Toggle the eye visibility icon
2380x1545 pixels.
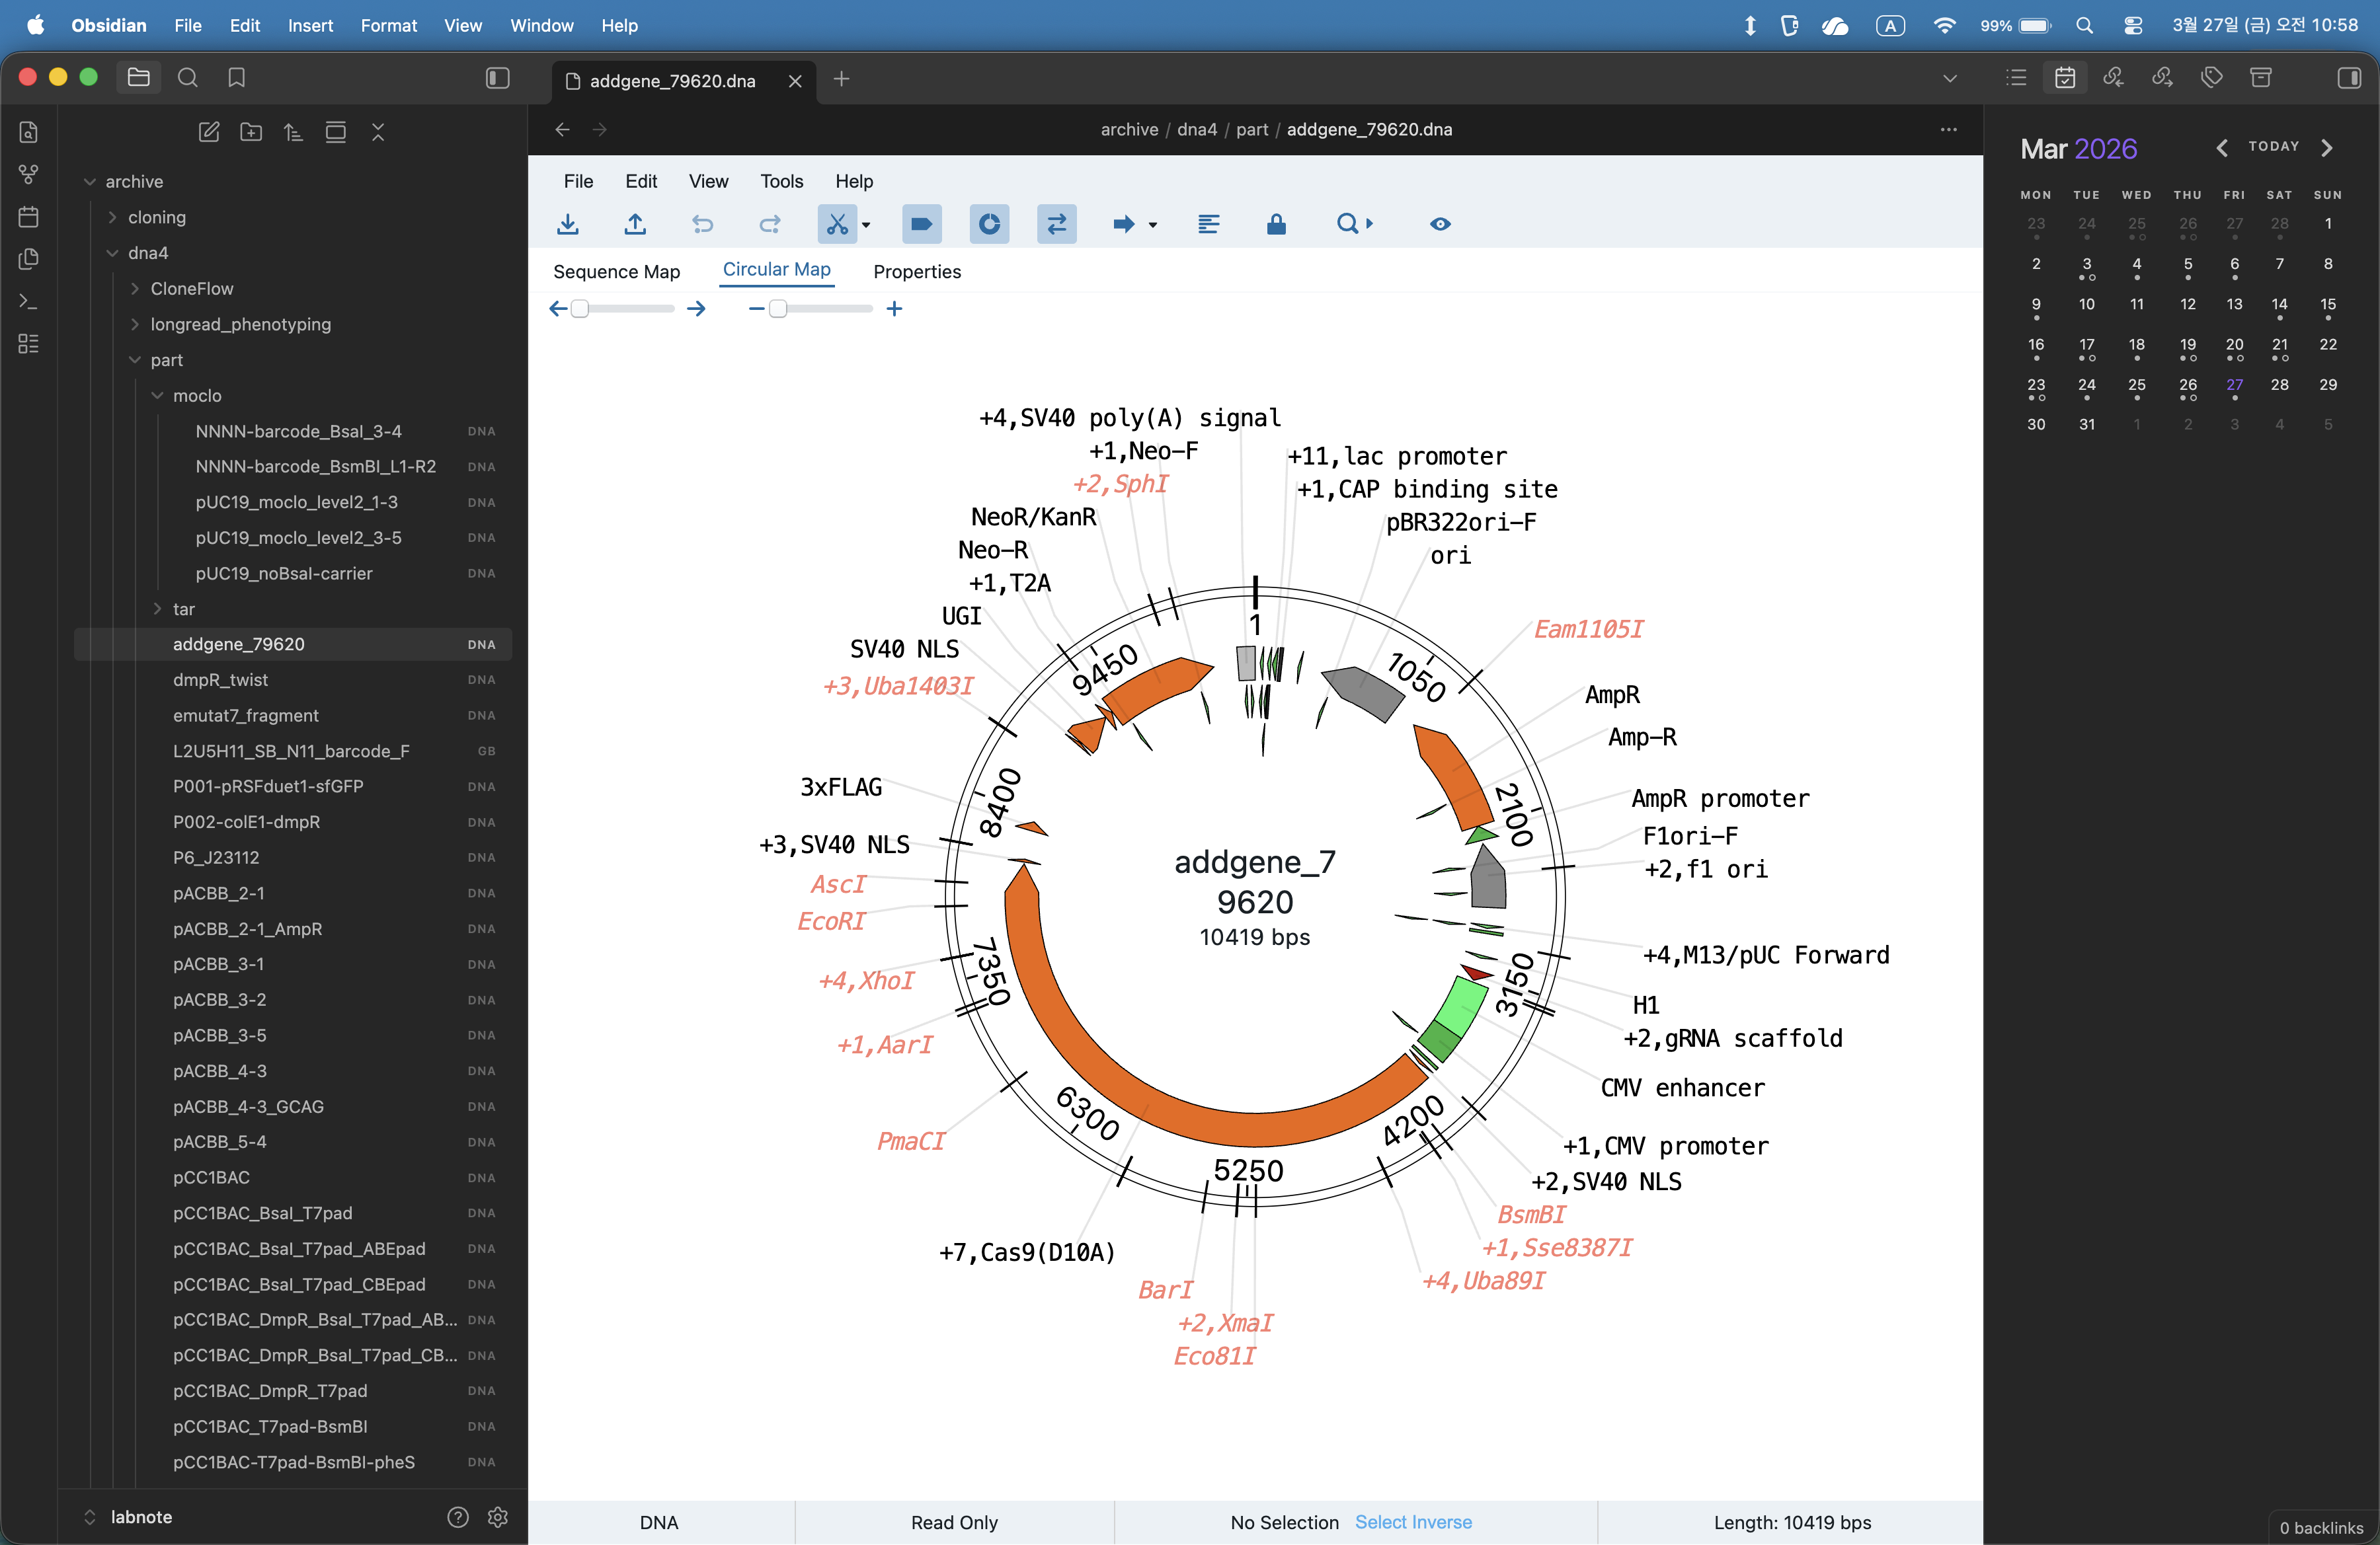pyautogui.click(x=1440, y=224)
